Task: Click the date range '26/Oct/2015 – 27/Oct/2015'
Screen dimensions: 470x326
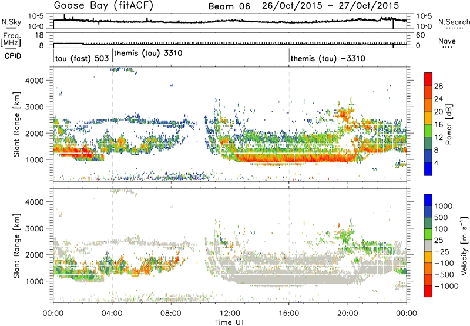Action: pyautogui.click(x=331, y=6)
